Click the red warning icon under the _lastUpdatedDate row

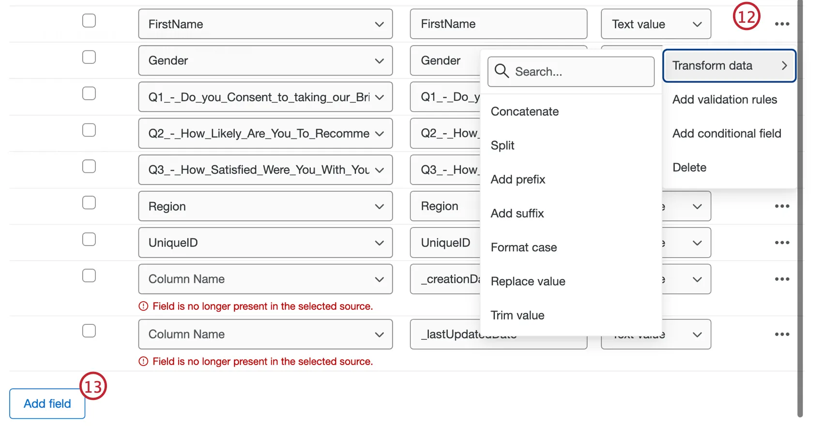click(x=143, y=361)
